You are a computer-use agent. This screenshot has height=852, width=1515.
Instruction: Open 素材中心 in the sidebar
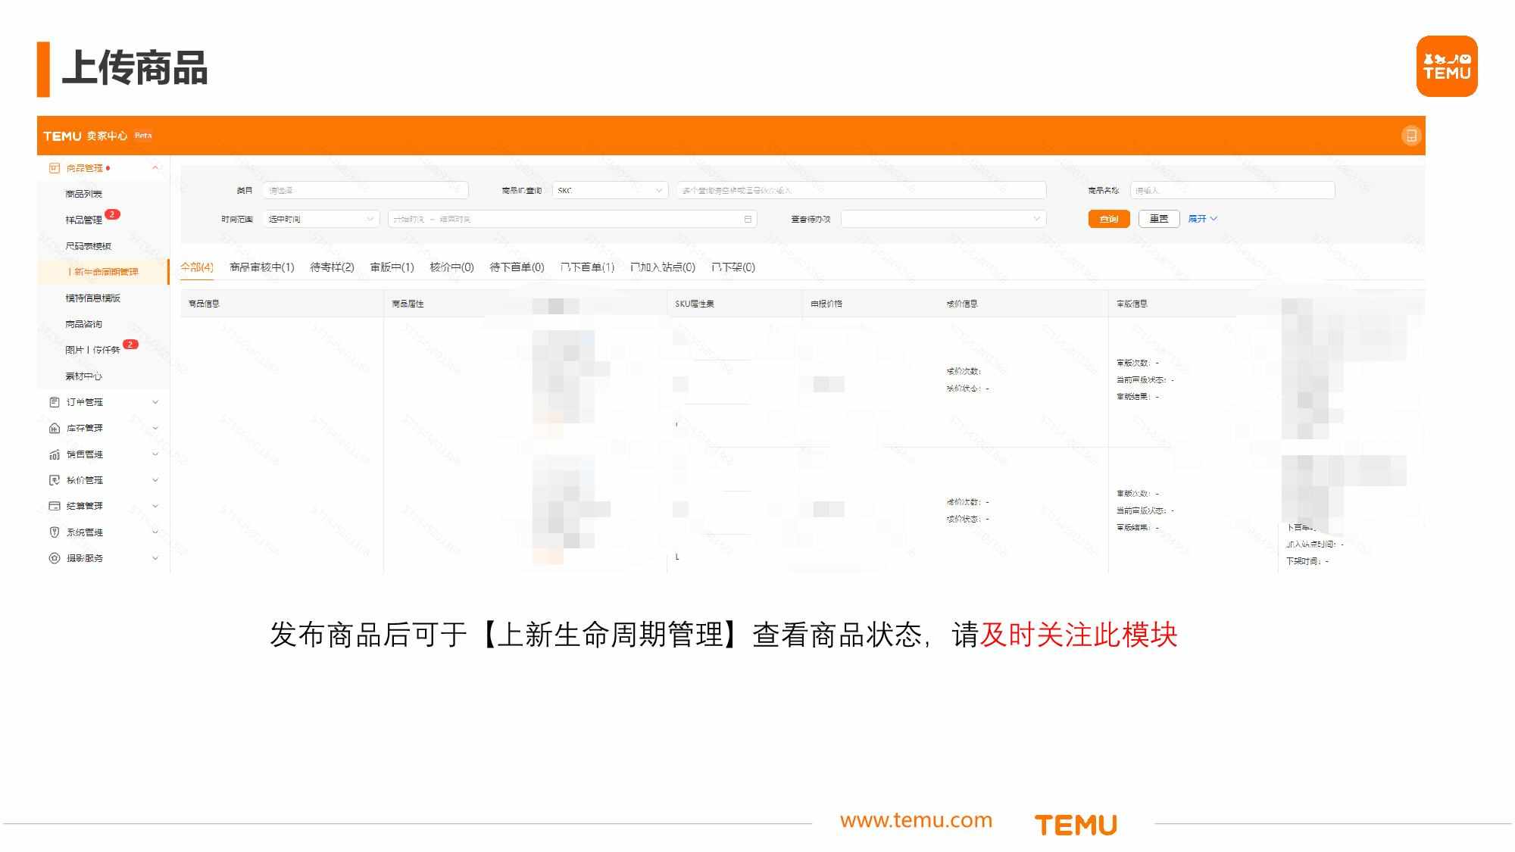83,376
